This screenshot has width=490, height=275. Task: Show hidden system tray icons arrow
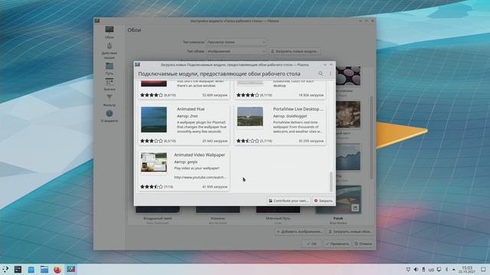point(454,270)
